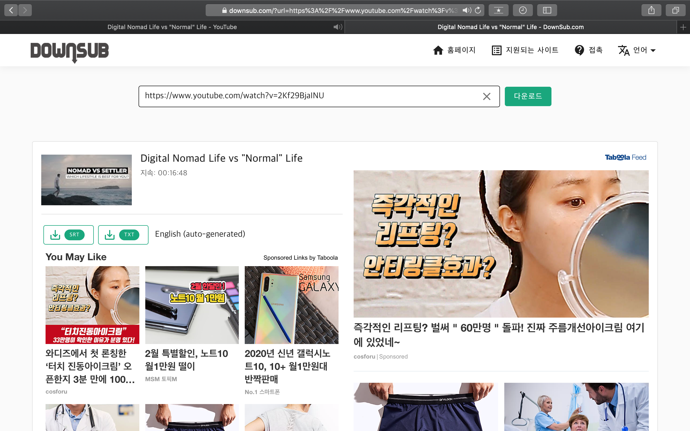Download the TXT subtitle file
This screenshot has width=690, height=431.
click(123, 235)
